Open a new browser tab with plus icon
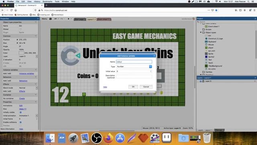The image size is (257, 145). tap(47, 5)
